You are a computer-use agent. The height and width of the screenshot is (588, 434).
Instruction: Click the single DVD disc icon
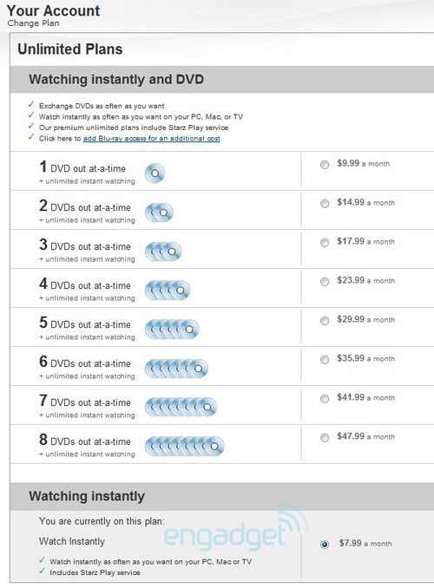click(x=155, y=173)
